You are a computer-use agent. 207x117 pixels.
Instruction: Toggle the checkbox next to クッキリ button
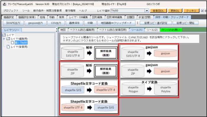point(203,11)
